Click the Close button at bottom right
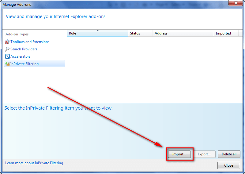 pos(228,165)
